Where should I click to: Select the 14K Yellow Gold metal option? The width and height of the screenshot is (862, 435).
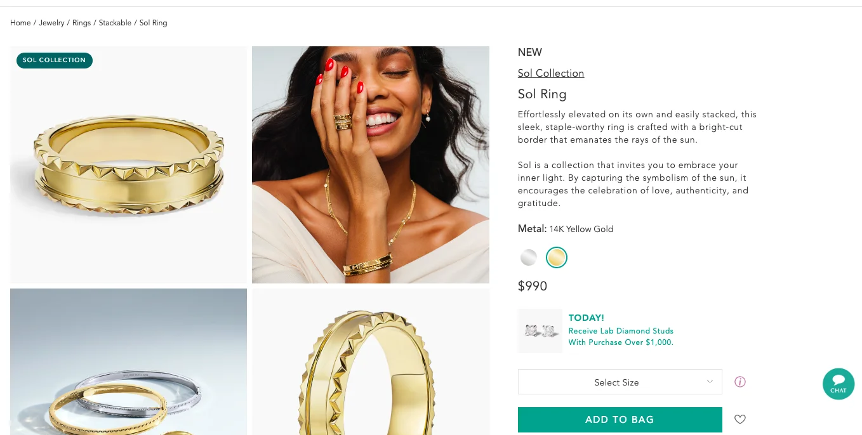click(557, 257)
